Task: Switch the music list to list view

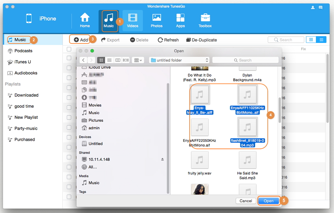Action: tap(321, 40)
